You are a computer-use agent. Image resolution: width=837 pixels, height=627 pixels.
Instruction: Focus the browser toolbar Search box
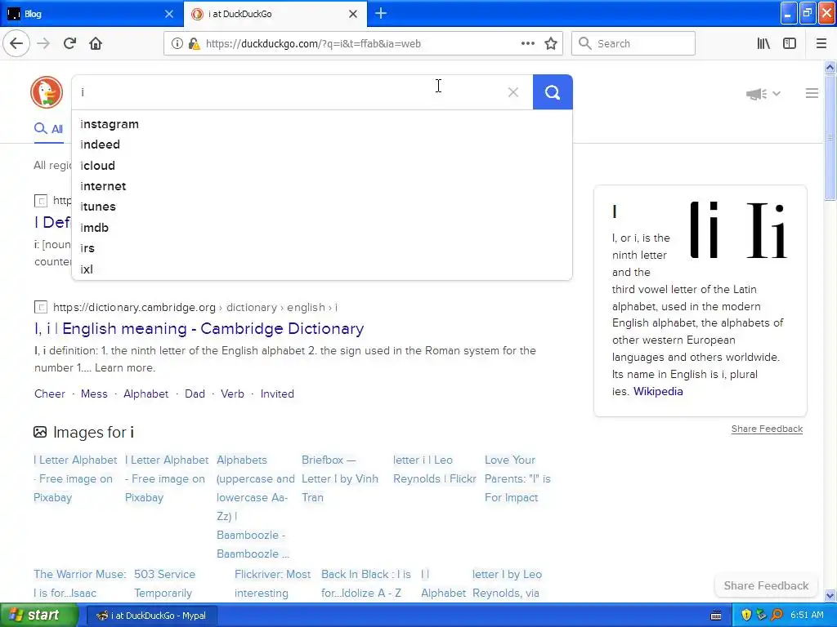(x=633, y=44)
